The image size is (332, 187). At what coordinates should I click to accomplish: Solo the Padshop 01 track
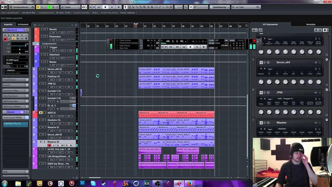coord(44,76)
